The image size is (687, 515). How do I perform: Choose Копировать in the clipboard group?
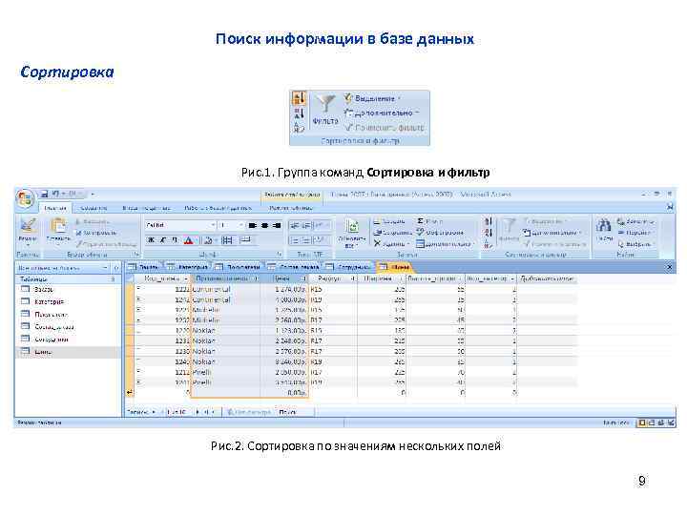(x=95, y=233)
